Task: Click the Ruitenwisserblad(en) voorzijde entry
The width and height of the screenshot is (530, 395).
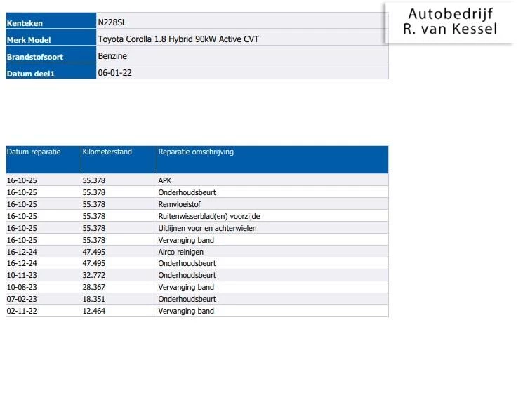Action: coord(208,216)
